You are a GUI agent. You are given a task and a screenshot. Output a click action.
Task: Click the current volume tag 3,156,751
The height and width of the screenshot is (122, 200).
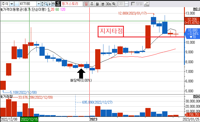coord(192,115)
